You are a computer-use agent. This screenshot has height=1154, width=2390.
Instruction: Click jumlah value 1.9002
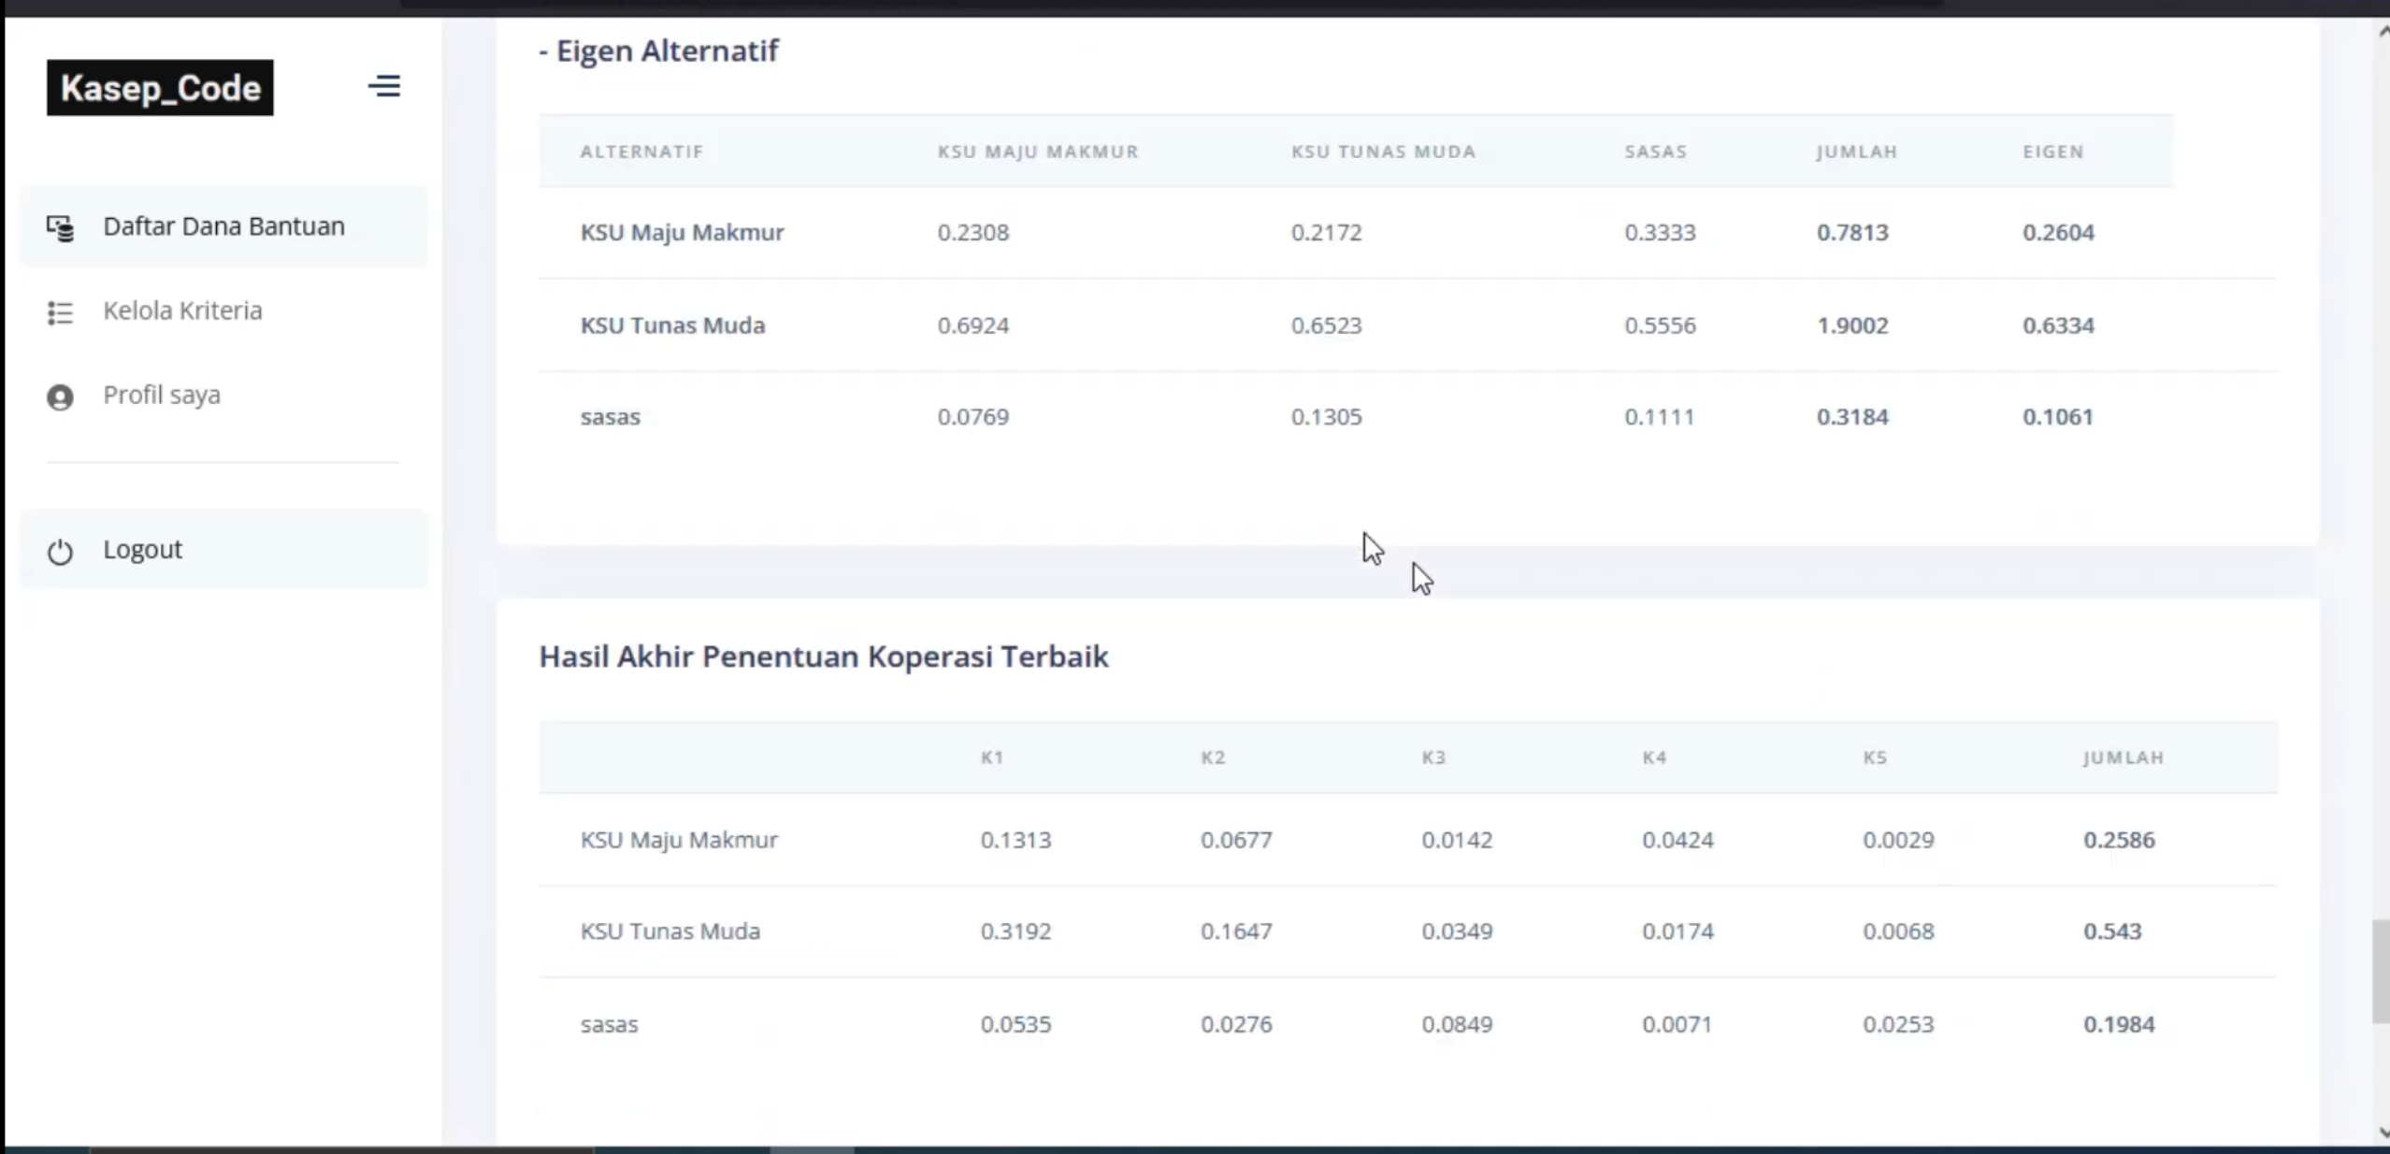click(x=1852, y=325)
